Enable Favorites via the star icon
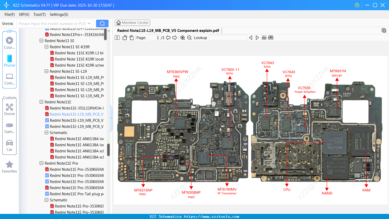 click(x=9, y=165)
